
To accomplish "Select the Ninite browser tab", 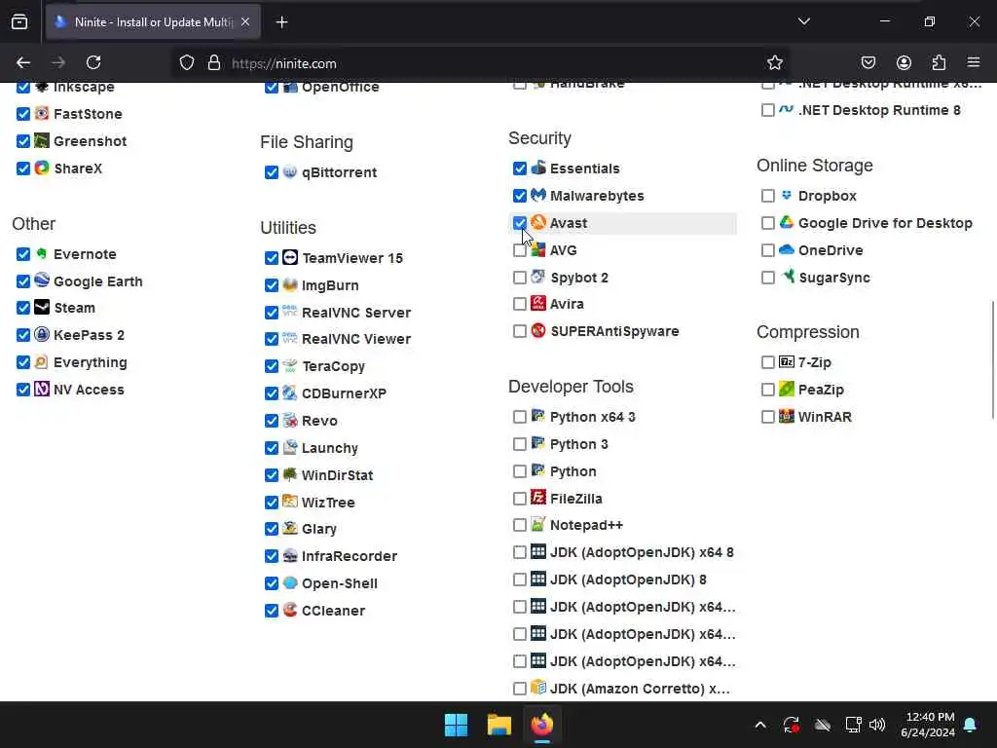I will pyautogui.click(x=153, y=22).
